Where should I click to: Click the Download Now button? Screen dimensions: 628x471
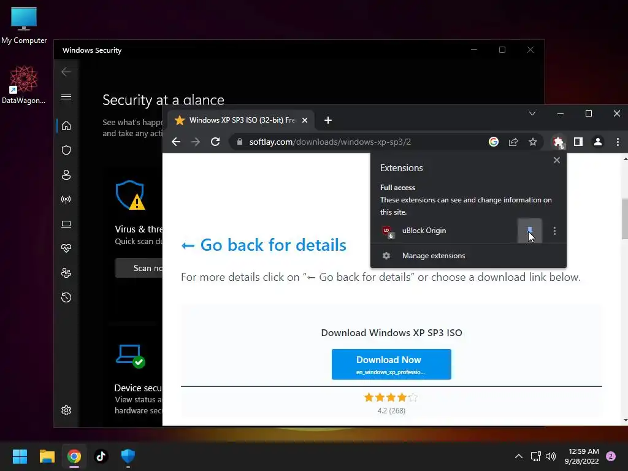(x=391, y=364)
